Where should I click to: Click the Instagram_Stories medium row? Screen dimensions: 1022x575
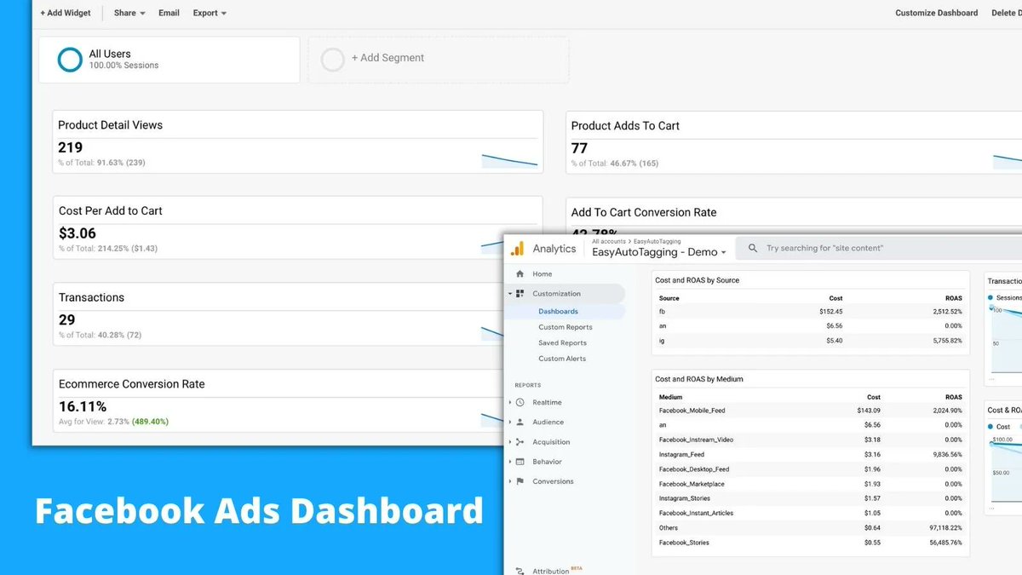811,498
